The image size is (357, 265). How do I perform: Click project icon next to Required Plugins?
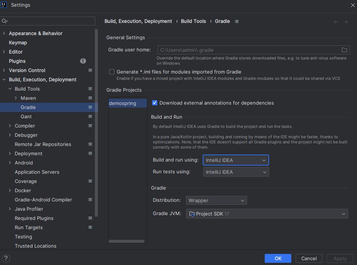(90, 218)
